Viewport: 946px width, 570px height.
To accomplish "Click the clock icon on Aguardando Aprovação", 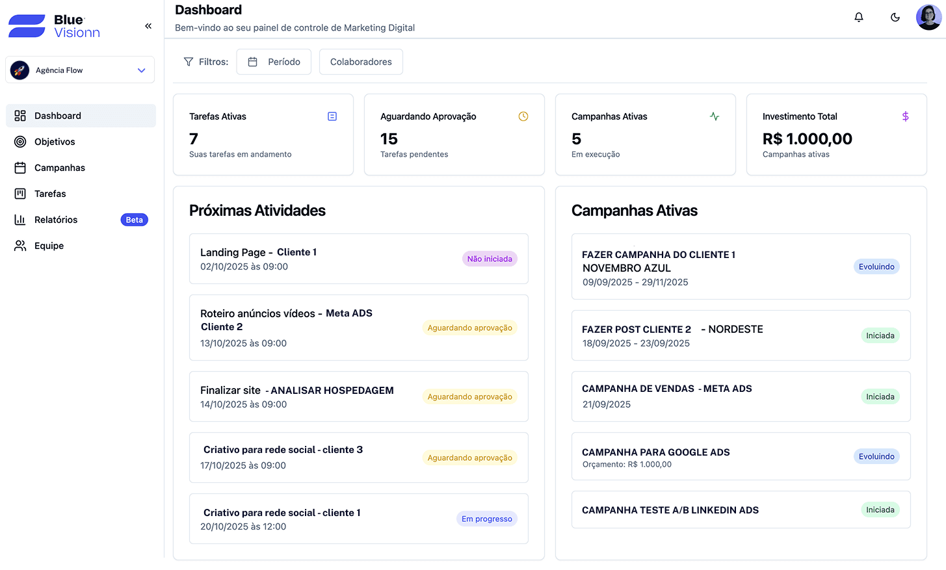I will (x=523, y=116).
